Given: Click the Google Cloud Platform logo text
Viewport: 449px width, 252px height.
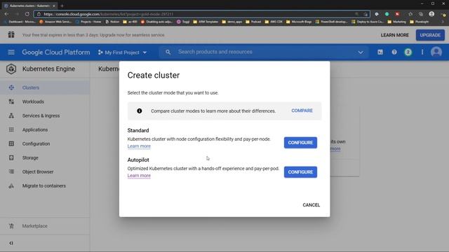Looking at the screenshot, I should click(56, 52).
